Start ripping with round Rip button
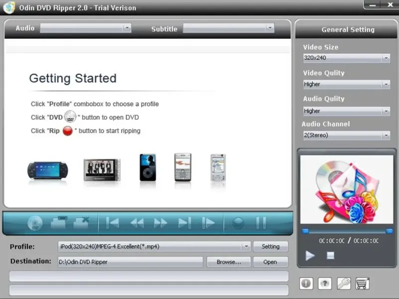Viewport: 399px width, 299px height. pyautogui.click(x=238, y=223)
